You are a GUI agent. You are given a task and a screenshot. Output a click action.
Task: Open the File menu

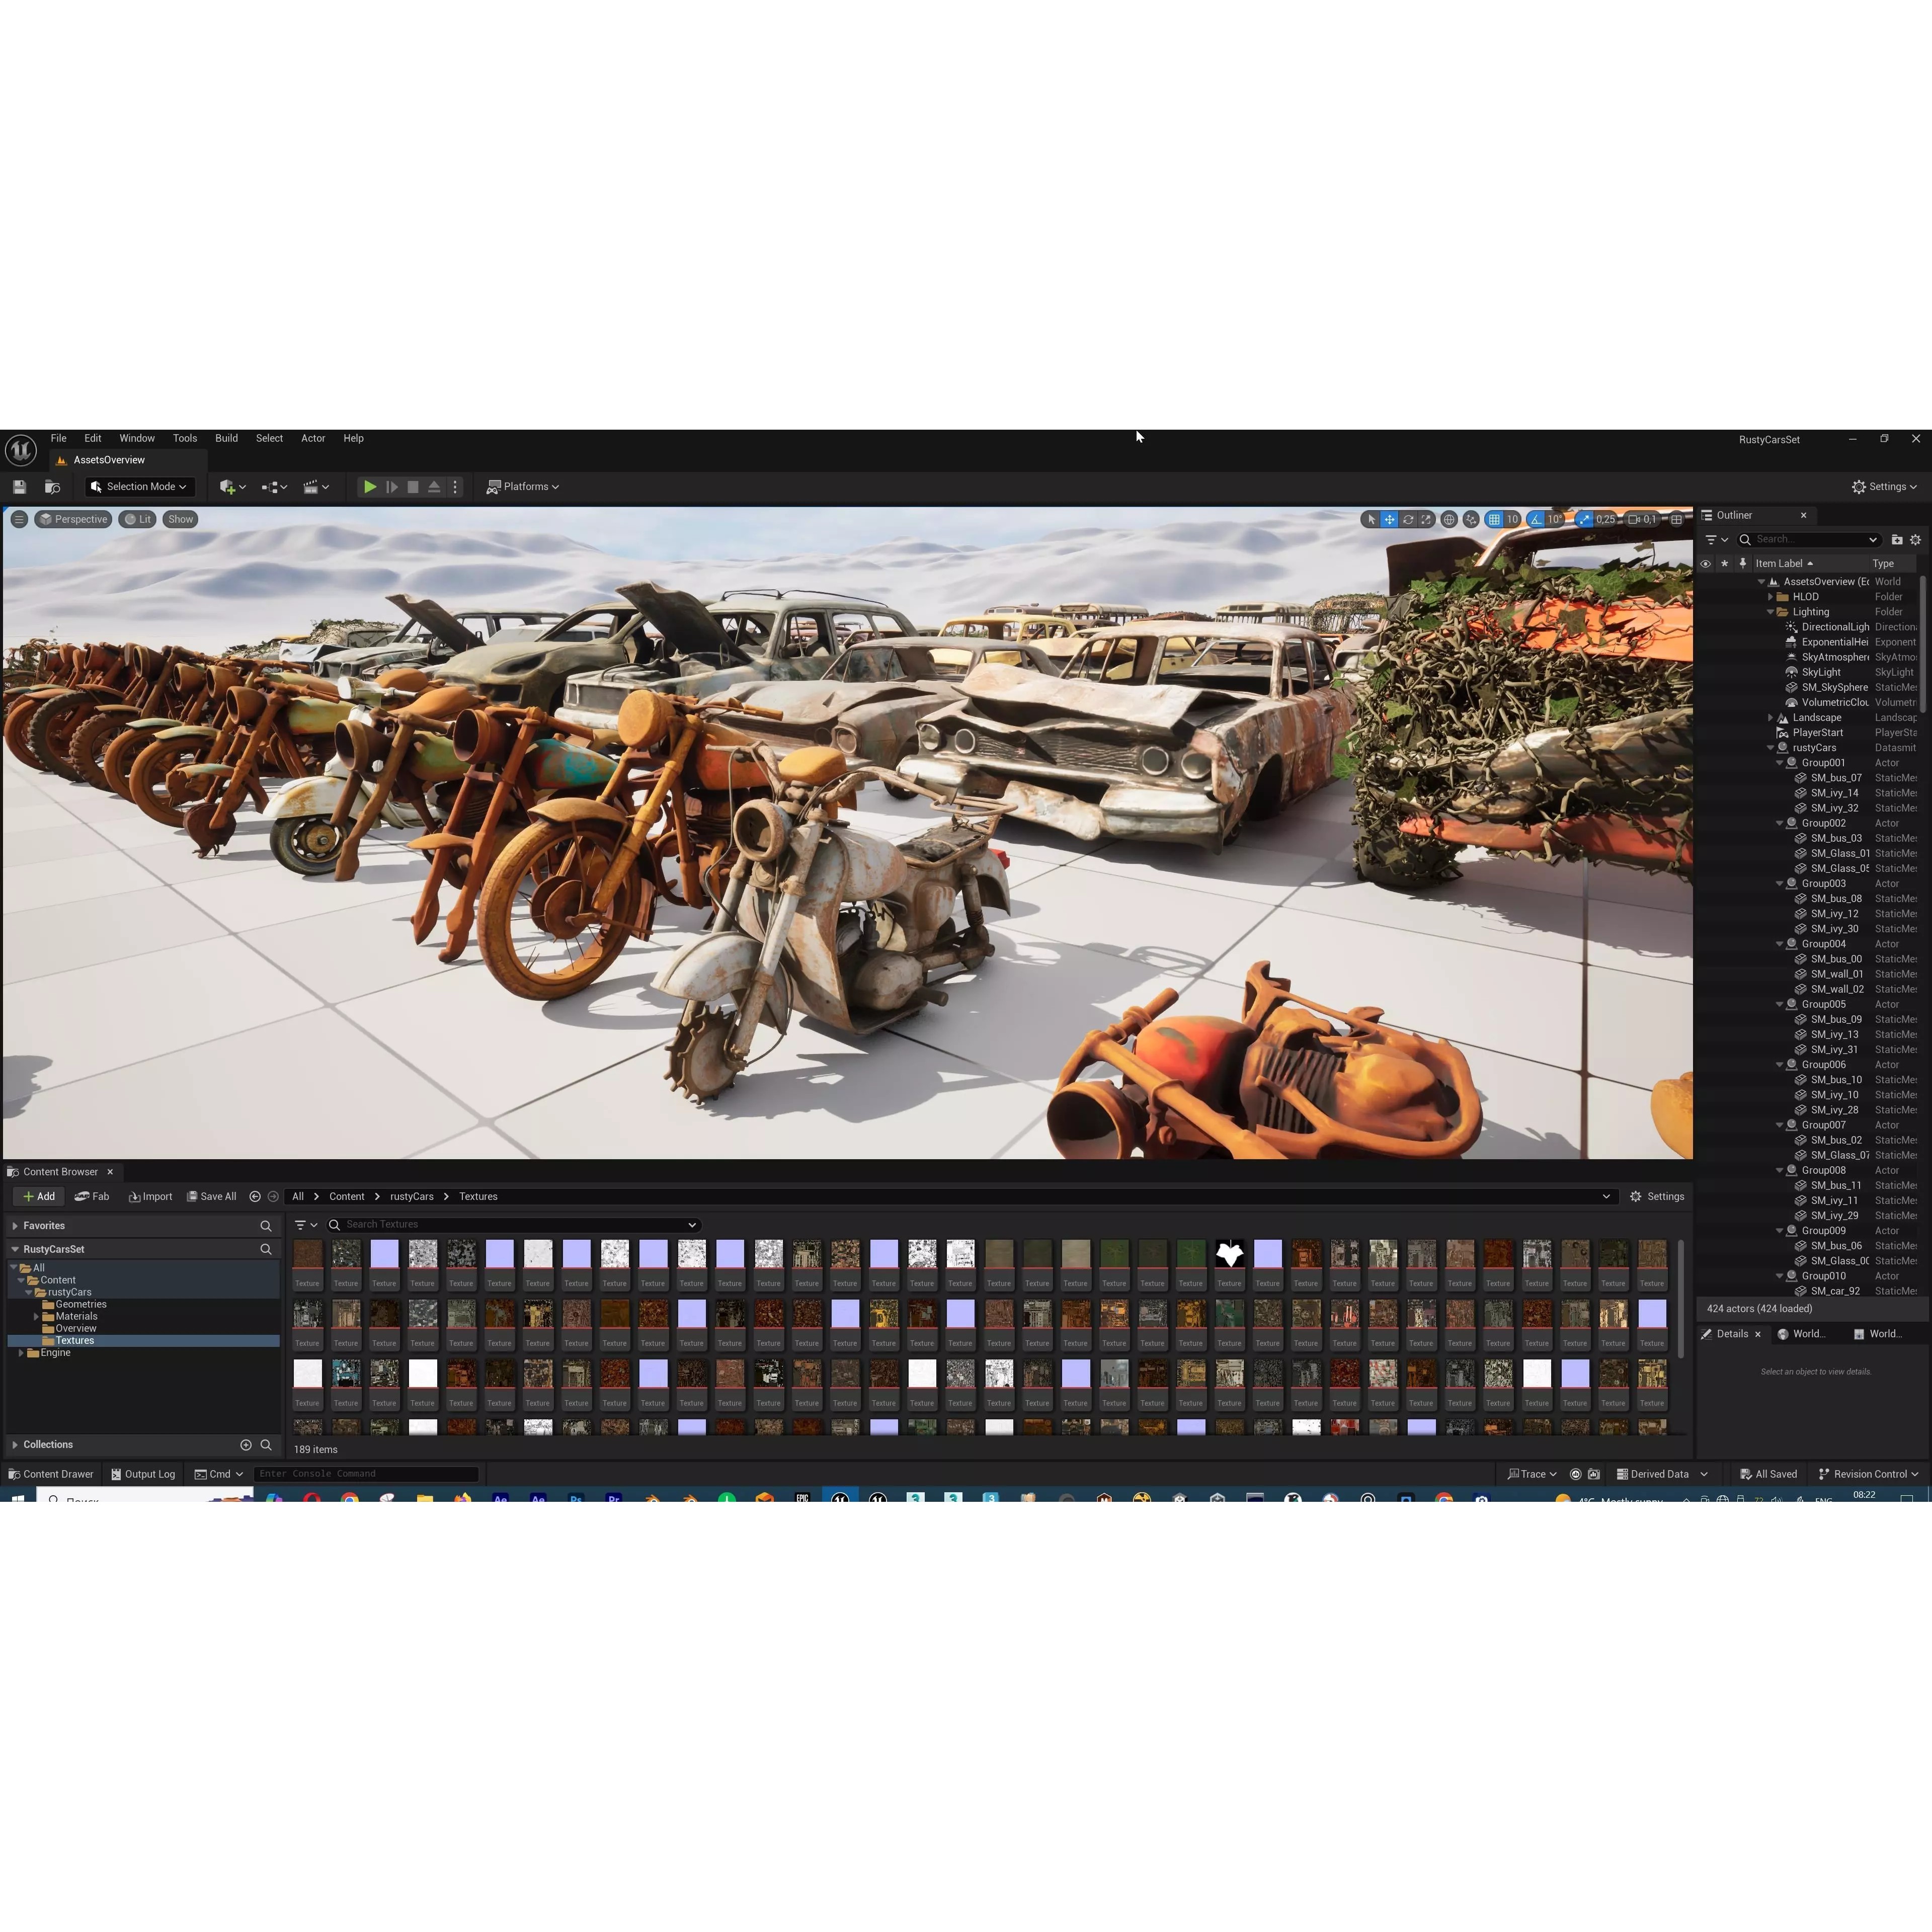point(59,438)
